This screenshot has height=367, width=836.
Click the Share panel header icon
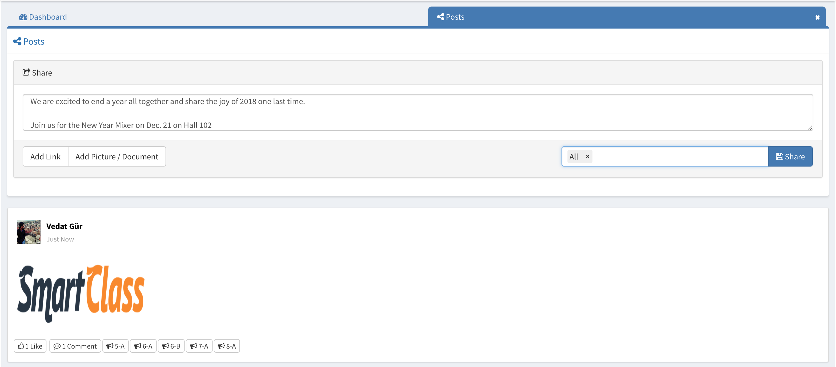pos(26,72)
